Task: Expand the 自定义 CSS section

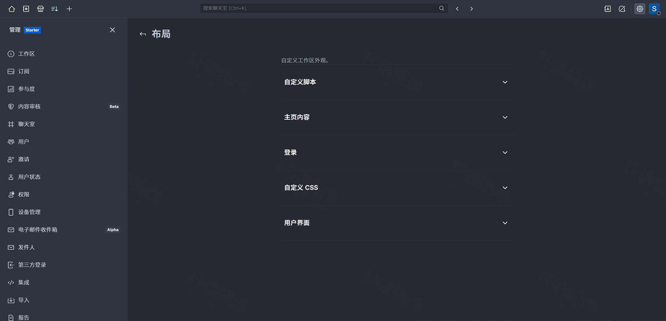Action: [x=397, y=188]
